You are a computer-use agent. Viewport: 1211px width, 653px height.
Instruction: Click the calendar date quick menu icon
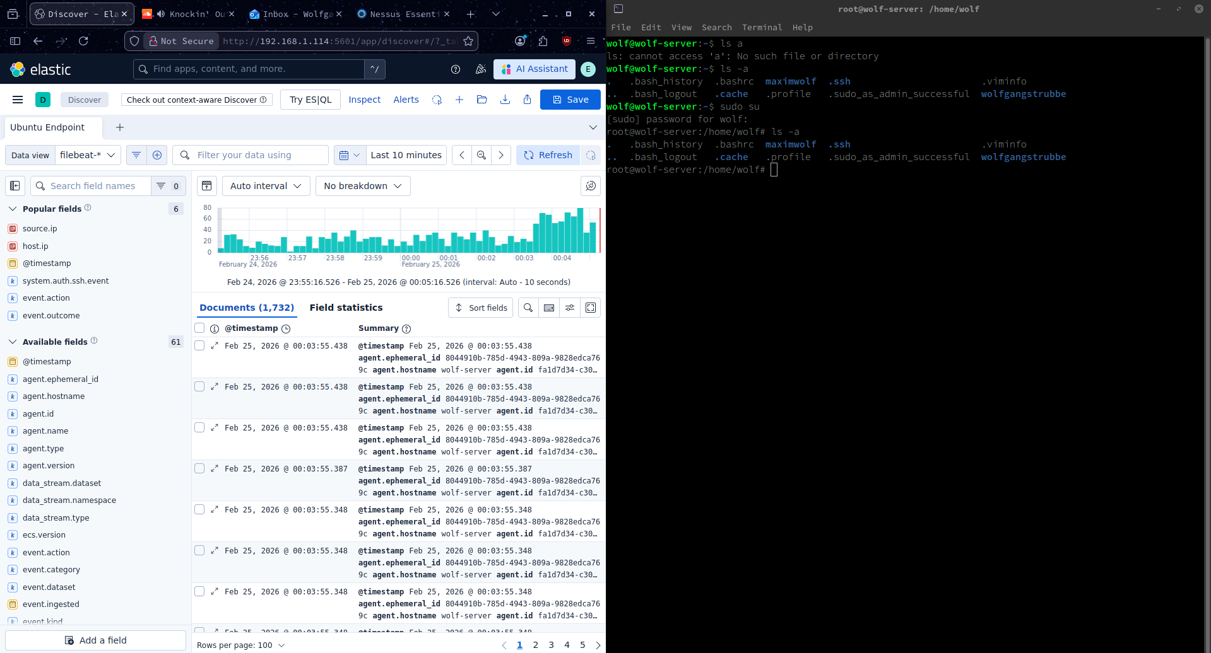349,155
